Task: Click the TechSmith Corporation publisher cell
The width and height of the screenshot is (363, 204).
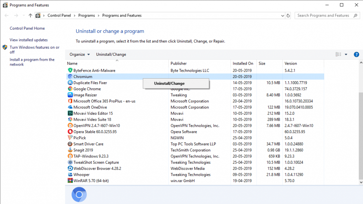Action: tap(190, 150)
